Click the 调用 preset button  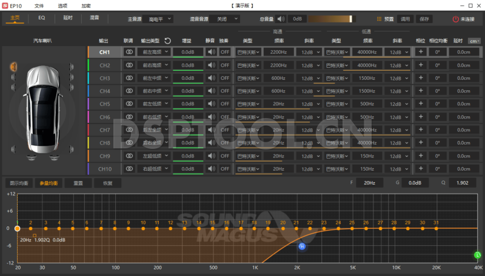405,19
